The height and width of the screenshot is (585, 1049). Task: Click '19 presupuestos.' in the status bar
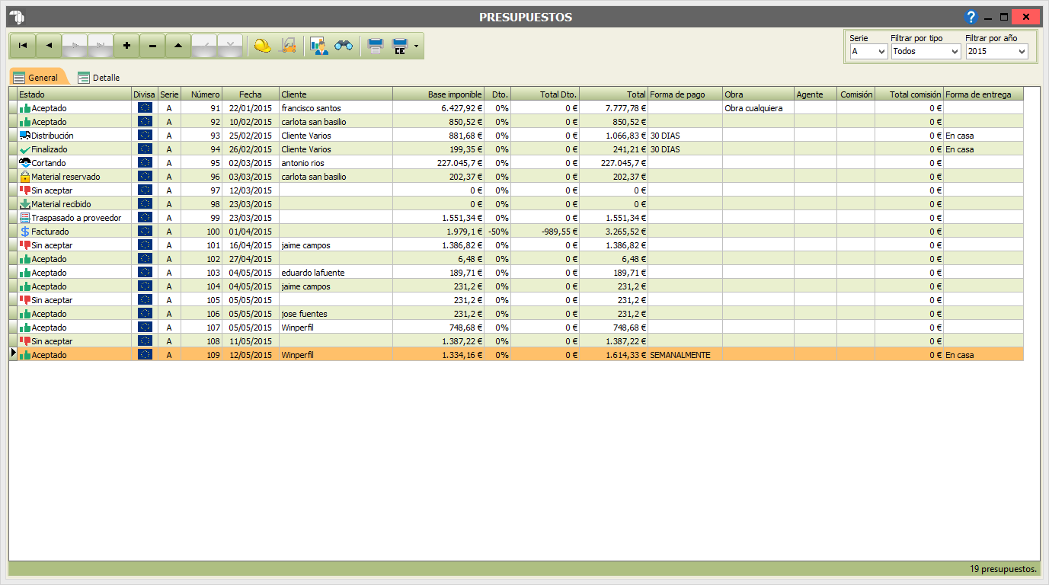1003,569
